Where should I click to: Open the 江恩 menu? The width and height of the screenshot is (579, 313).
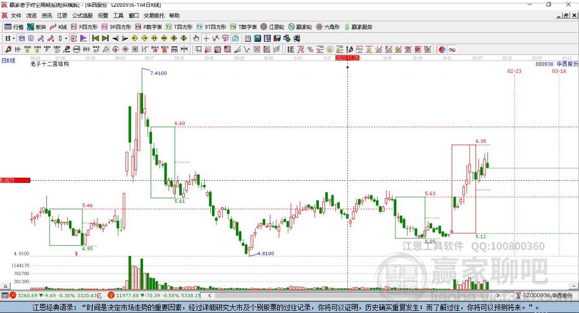pyautogui.click(x=62, y=16)
